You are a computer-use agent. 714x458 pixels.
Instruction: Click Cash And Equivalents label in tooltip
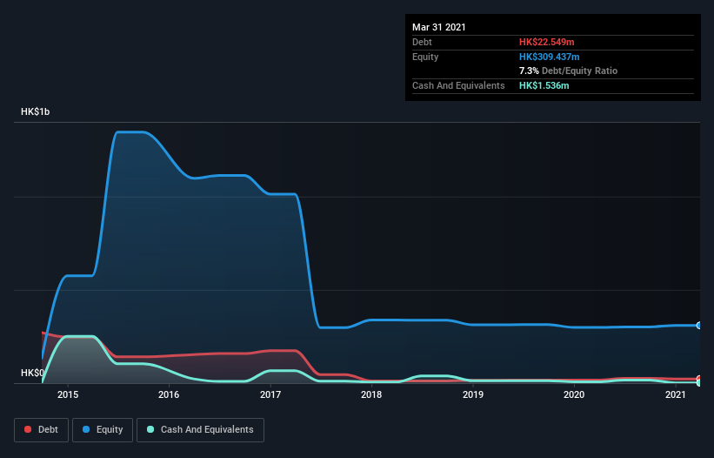click(x=458, y=85)
